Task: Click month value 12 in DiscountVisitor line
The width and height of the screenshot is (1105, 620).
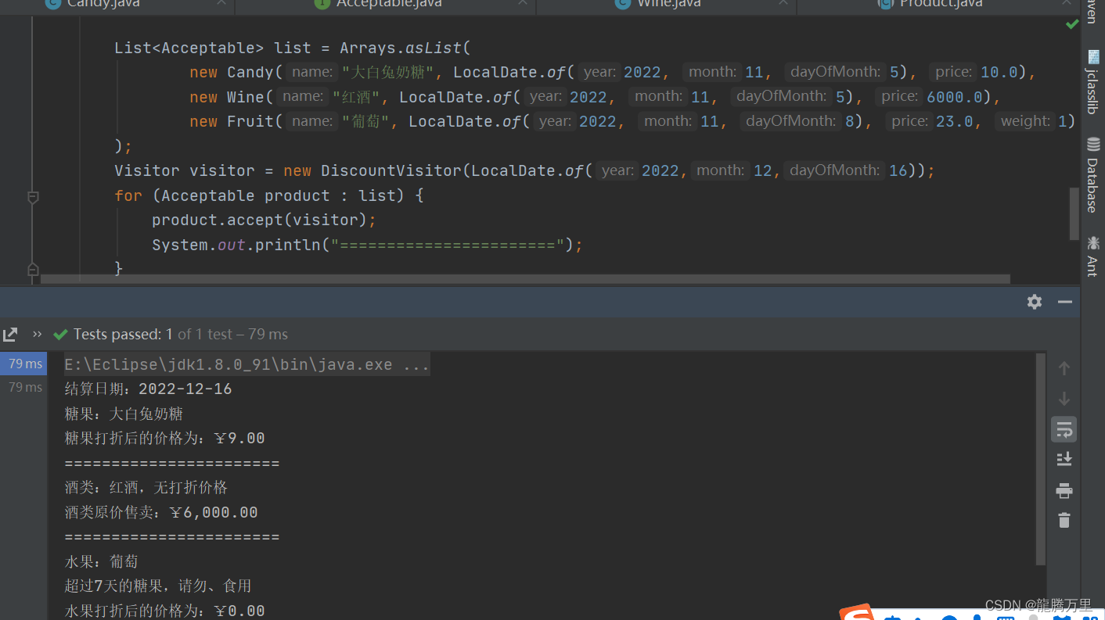Action: [x=762, y=170]
